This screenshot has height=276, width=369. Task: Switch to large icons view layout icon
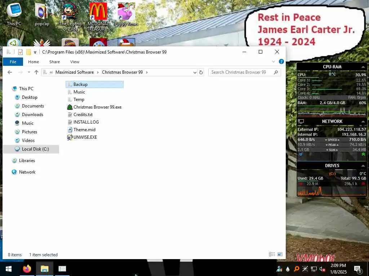click(x=280, y=254)
